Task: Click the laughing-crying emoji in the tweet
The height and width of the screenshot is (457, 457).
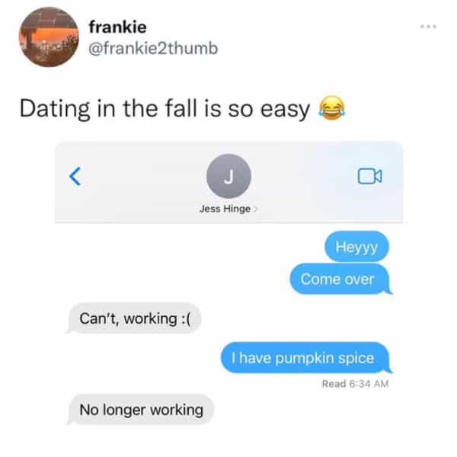Action: (x=331, y=108)
